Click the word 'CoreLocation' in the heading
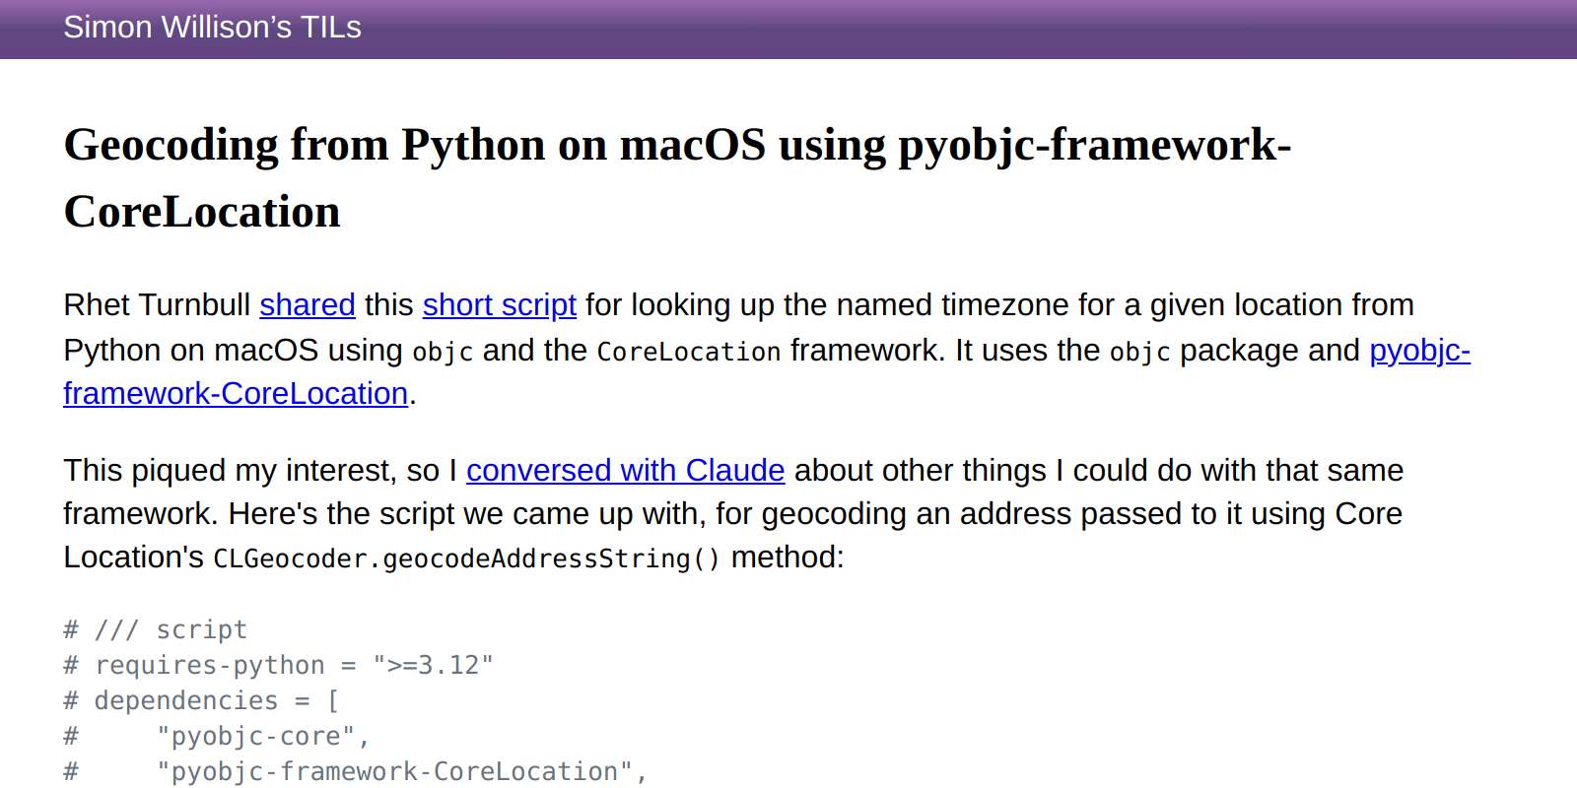Viewport: 1577px width, 788px height. 202,212
